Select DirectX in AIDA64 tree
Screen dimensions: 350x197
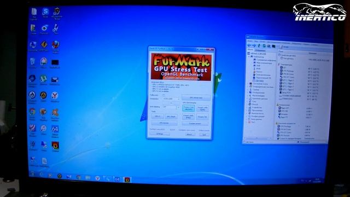click(x=254, y=105)
